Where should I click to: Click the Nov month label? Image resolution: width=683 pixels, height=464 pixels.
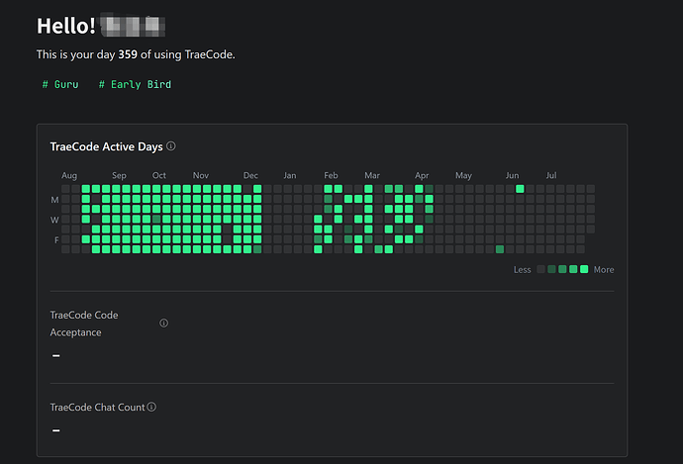pos(200,175)
